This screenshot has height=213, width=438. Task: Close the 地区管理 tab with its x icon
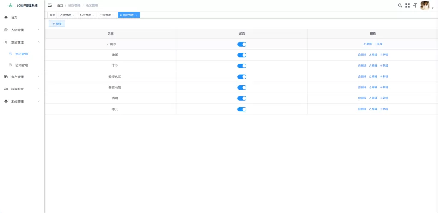tap(136, 15)
